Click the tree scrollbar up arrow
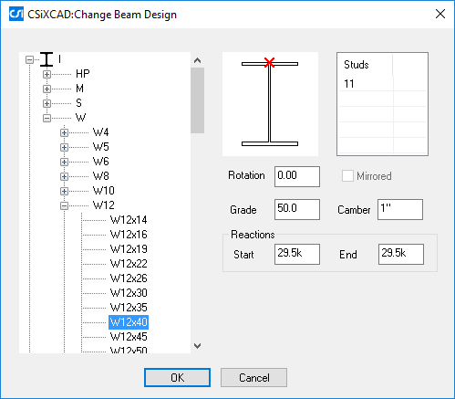Image resolution: width=455 pixels, height=399 pixels. coord(197,60)
